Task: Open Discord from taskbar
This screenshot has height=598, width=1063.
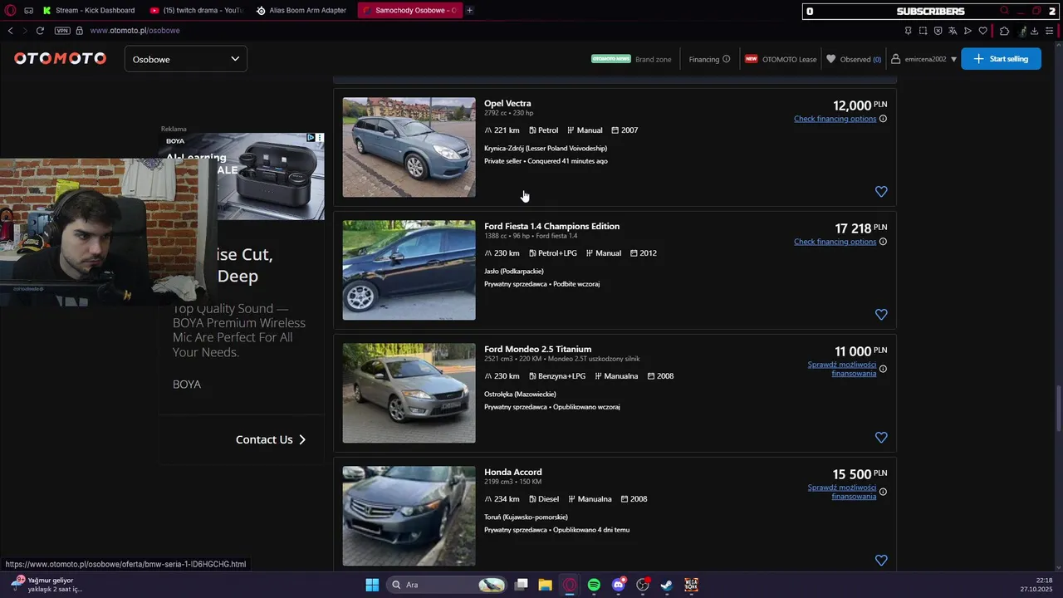Action: tap(618, 585)
